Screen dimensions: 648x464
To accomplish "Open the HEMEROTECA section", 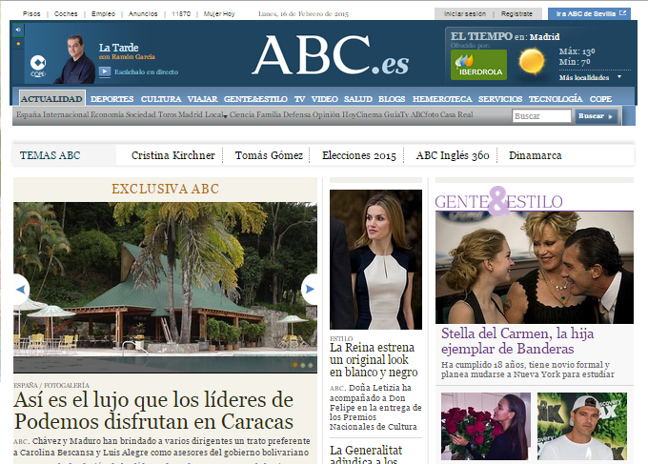I will tap(442, 99).
